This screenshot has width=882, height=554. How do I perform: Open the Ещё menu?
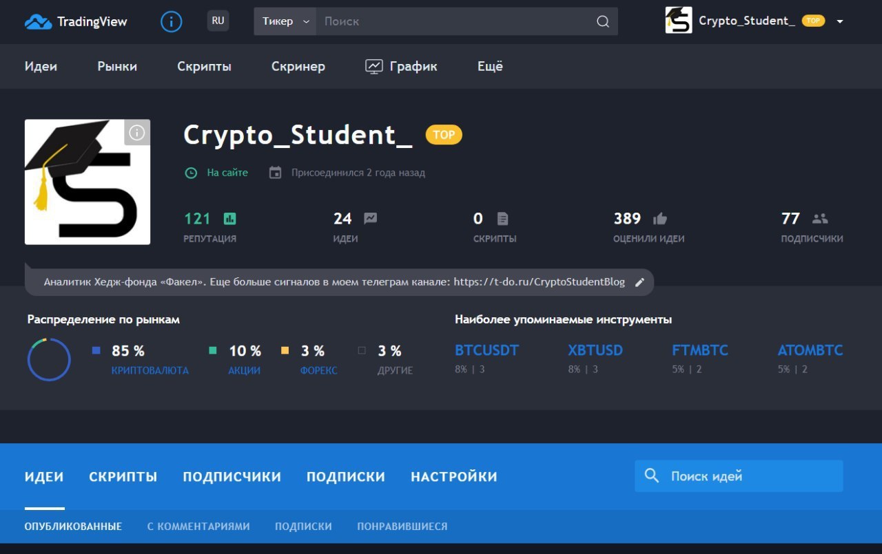click(x=490, y=66)
